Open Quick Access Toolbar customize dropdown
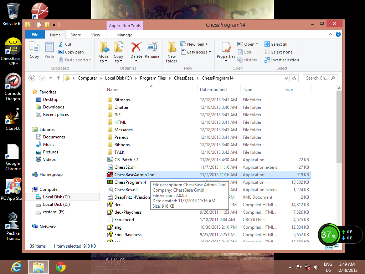365x274 pixels. 54,25
